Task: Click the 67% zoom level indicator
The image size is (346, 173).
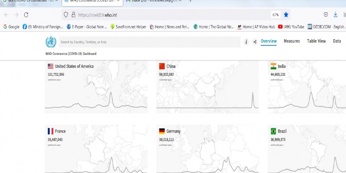Action: tap(276, 14)
